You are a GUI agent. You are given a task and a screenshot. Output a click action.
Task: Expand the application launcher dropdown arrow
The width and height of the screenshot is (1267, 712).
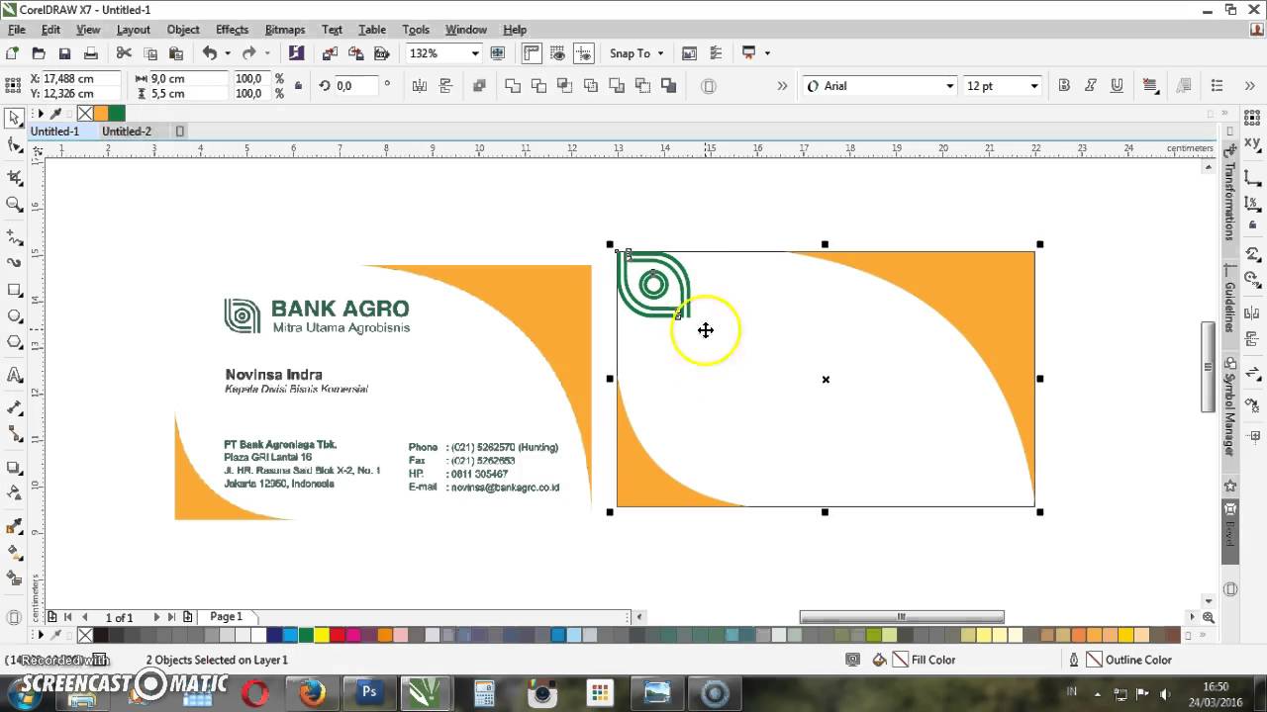767,53
